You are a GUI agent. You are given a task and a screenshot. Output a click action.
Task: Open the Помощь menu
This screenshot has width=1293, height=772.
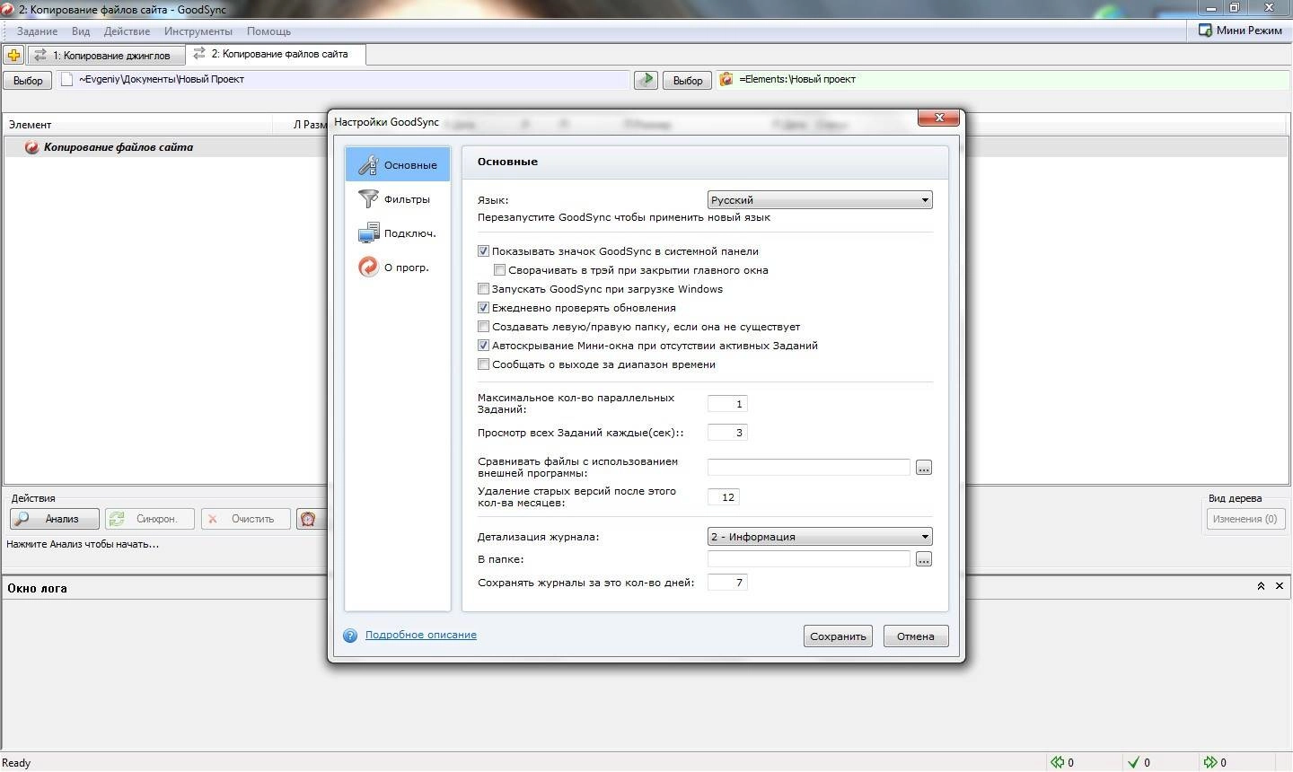[x=268, y=31]
